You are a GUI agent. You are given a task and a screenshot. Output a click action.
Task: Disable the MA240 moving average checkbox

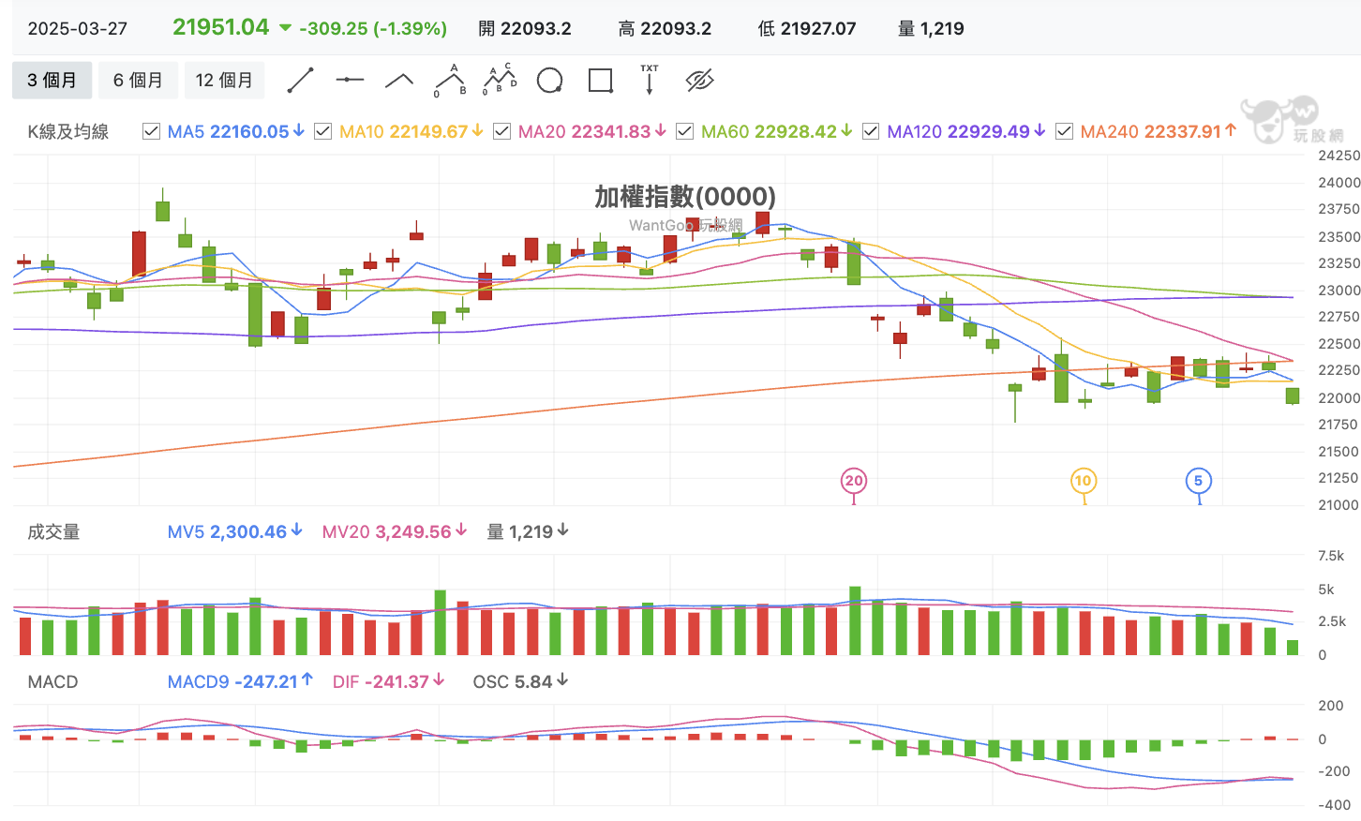[1064, 131]
